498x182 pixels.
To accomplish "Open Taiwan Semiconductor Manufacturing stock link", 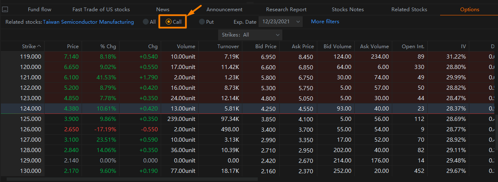I will [x=88, y=22].
